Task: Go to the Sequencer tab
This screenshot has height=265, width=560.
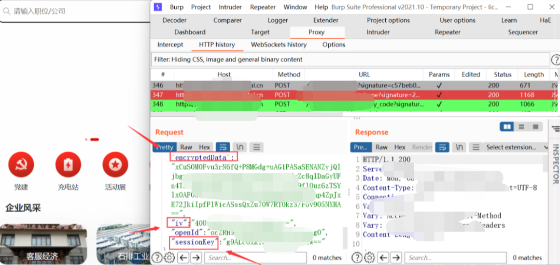Action: pos(523,32)
